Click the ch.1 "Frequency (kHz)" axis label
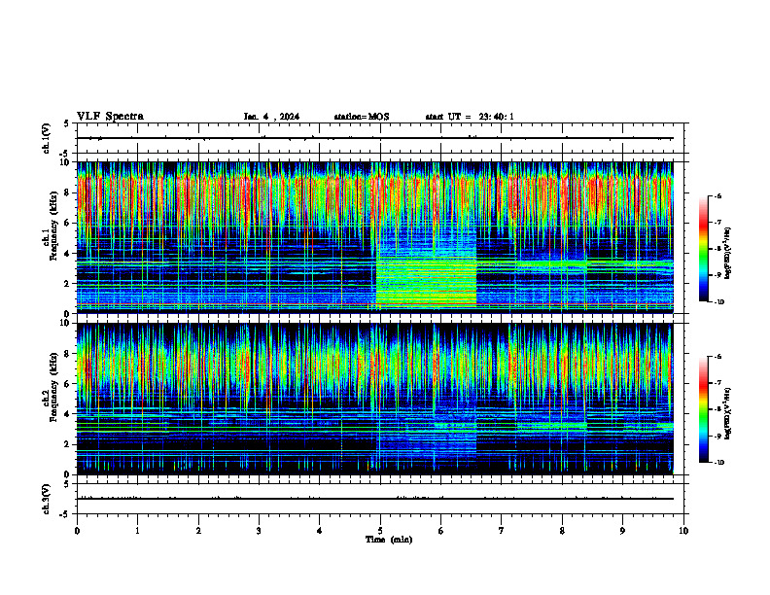Screen dimensions: 770x595 (x=53, y=227)
